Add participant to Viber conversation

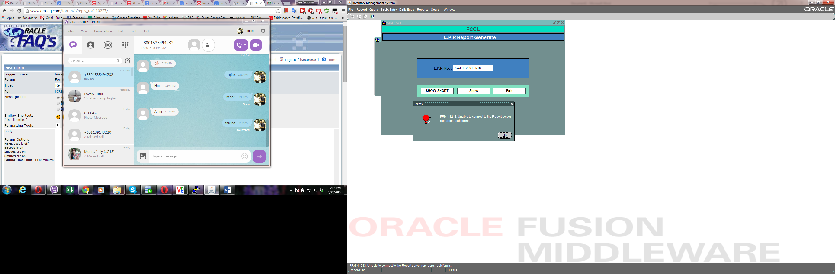tap(209, 45)
